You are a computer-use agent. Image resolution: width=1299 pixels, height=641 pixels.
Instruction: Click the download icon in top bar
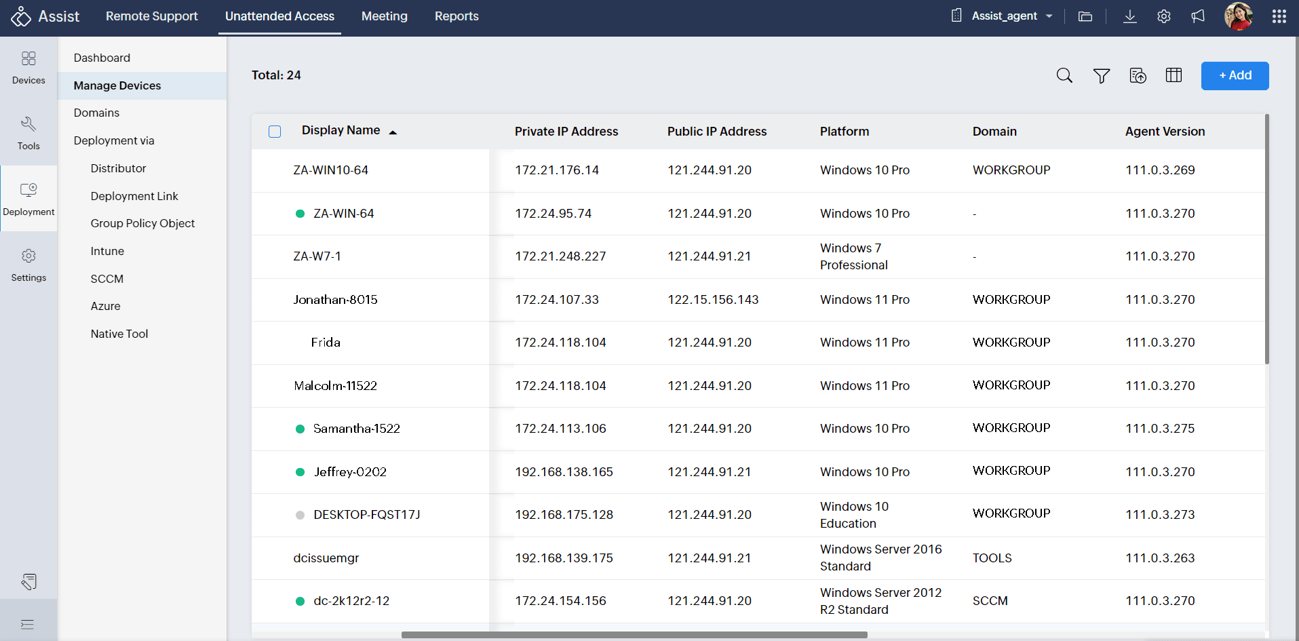[1129, 16]
